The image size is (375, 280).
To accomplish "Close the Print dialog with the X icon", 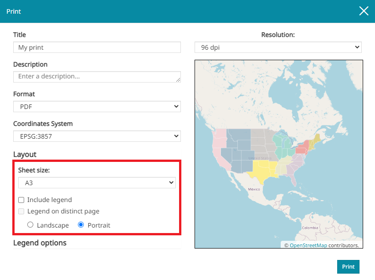I will [364, 11].
